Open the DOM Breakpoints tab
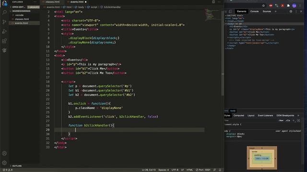The height and width of the screenshot is (172, 307). [285, 116]
